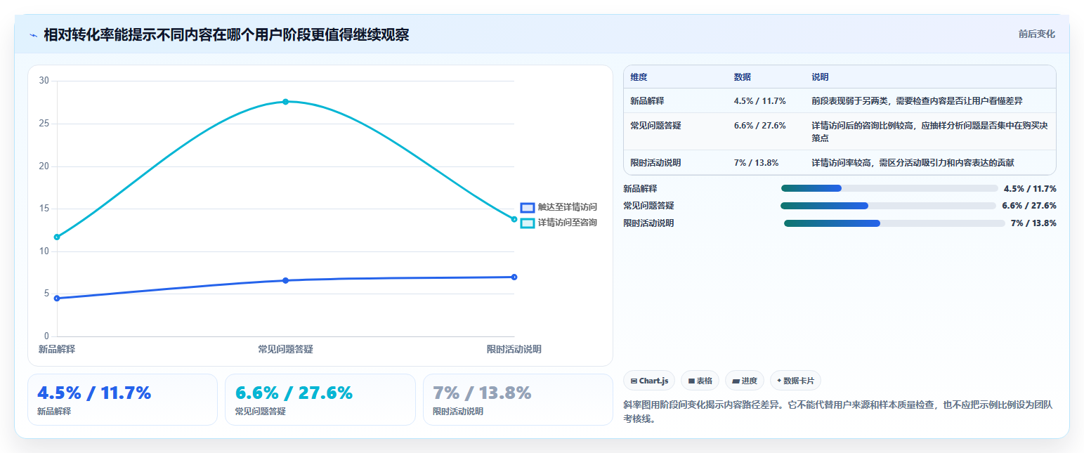Open the large gray 7% / 13.8% KPI card

518,400
